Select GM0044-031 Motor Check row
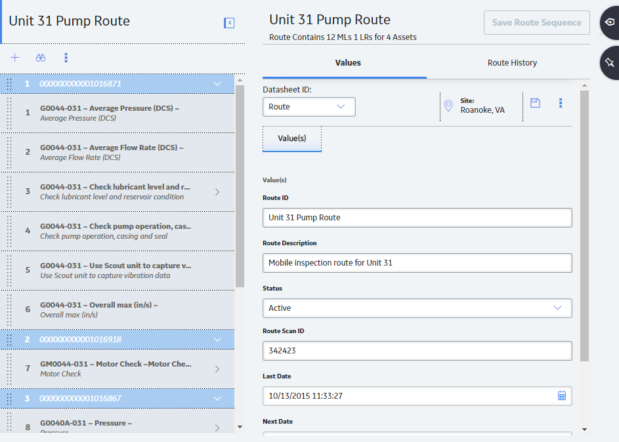This screenshot has width=619, height=442. [117, 369]
